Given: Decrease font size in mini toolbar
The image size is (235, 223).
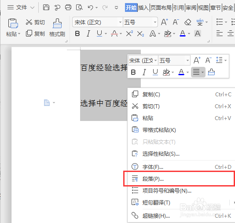Looking at the screenshot, I should tap(209, 60).
